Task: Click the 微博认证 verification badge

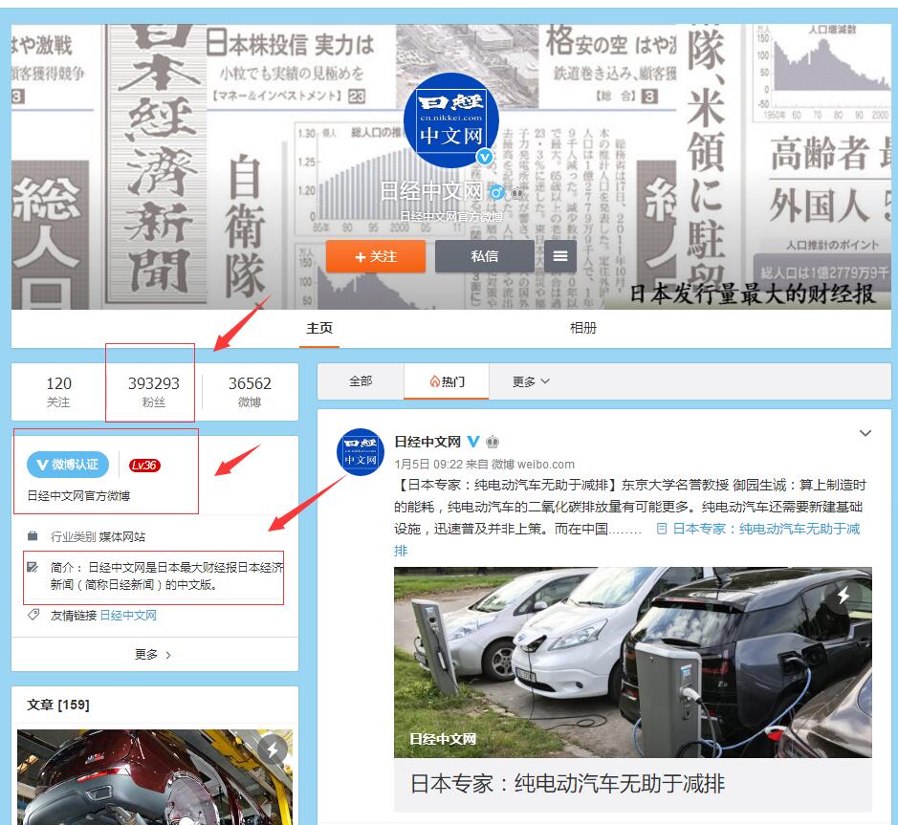Action: click(68, 465)
